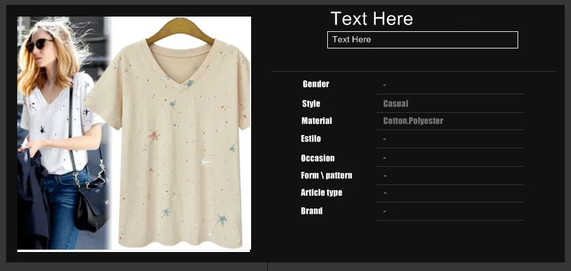Select the Estilo label
This screenshot has height=271, width=571.
(311, 139)
